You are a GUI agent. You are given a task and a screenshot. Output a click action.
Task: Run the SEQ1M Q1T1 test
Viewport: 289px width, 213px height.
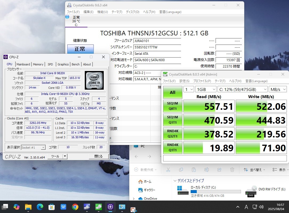pyautogui.click(x=172, y=120)
